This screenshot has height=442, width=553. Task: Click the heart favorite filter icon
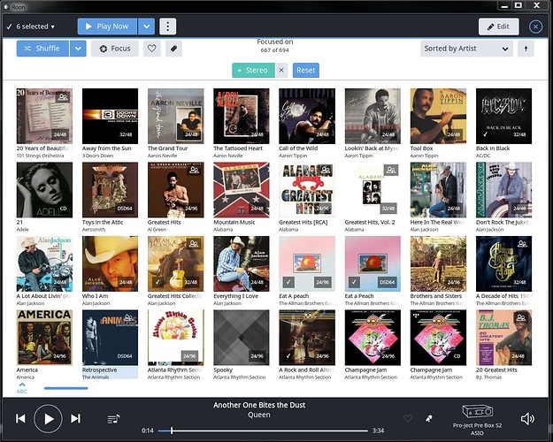152,49
